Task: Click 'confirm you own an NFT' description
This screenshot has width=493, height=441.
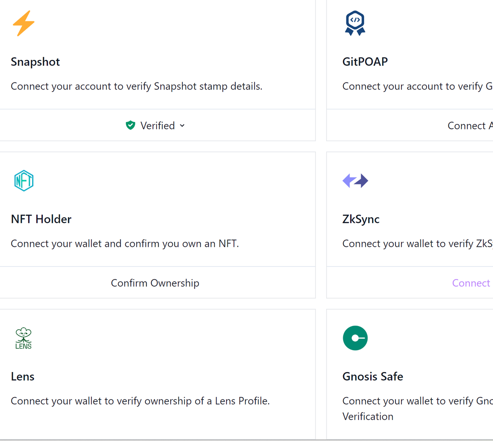Action: (125, 243)
